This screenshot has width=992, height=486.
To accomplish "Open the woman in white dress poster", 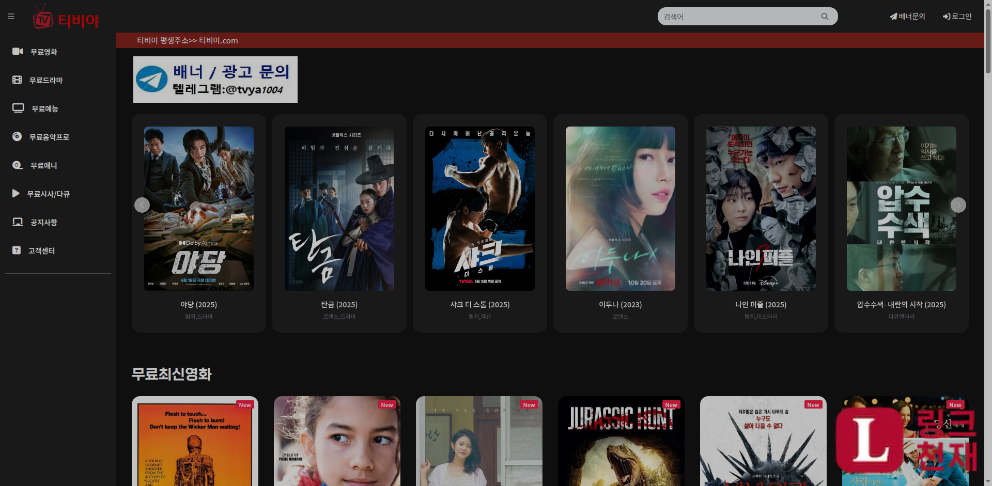I will point(479,442).
